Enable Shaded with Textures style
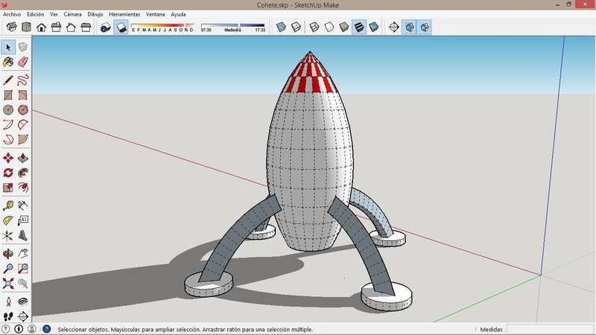 point(358,28)
